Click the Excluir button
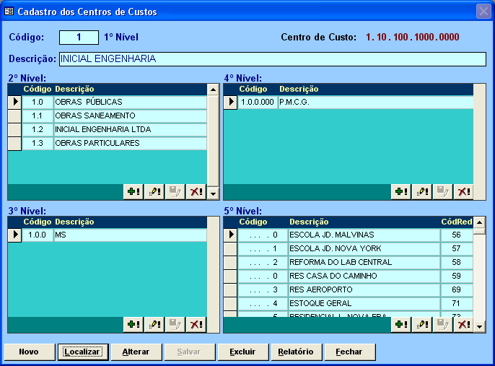Screen dimensions: 495x366 [x=242, y=352]
